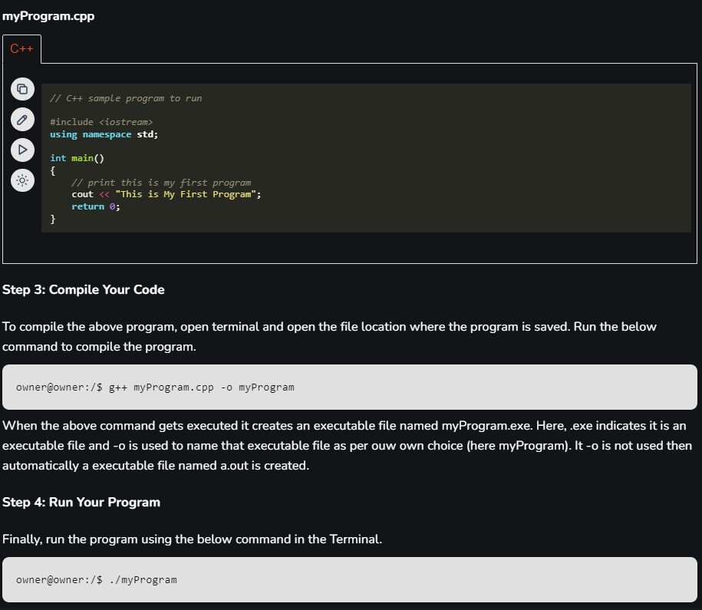Click the edit code pencil icon
Image resolution: width=702 pixels, height=610 pixels.
[x=22, y=120]
